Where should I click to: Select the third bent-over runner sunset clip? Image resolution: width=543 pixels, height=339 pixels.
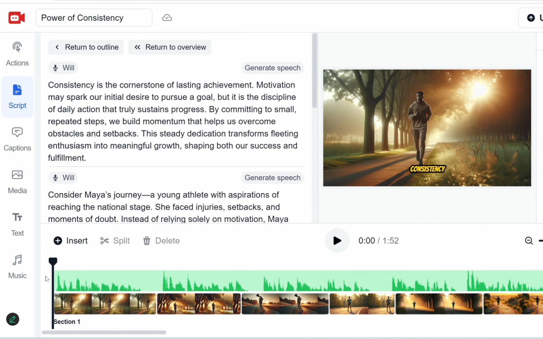pyautogui.click(x=285, y=304)
